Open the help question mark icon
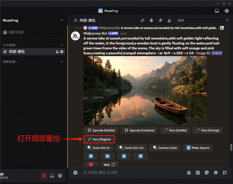 226,11
